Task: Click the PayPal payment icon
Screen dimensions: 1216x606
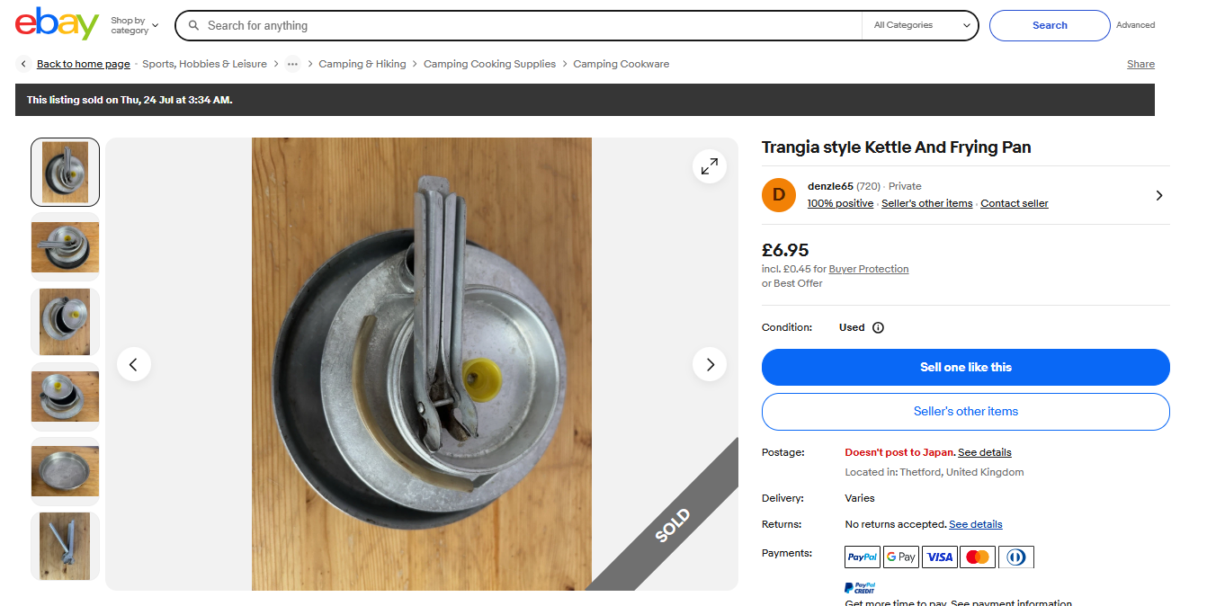Action: click(x=863, y=557)
